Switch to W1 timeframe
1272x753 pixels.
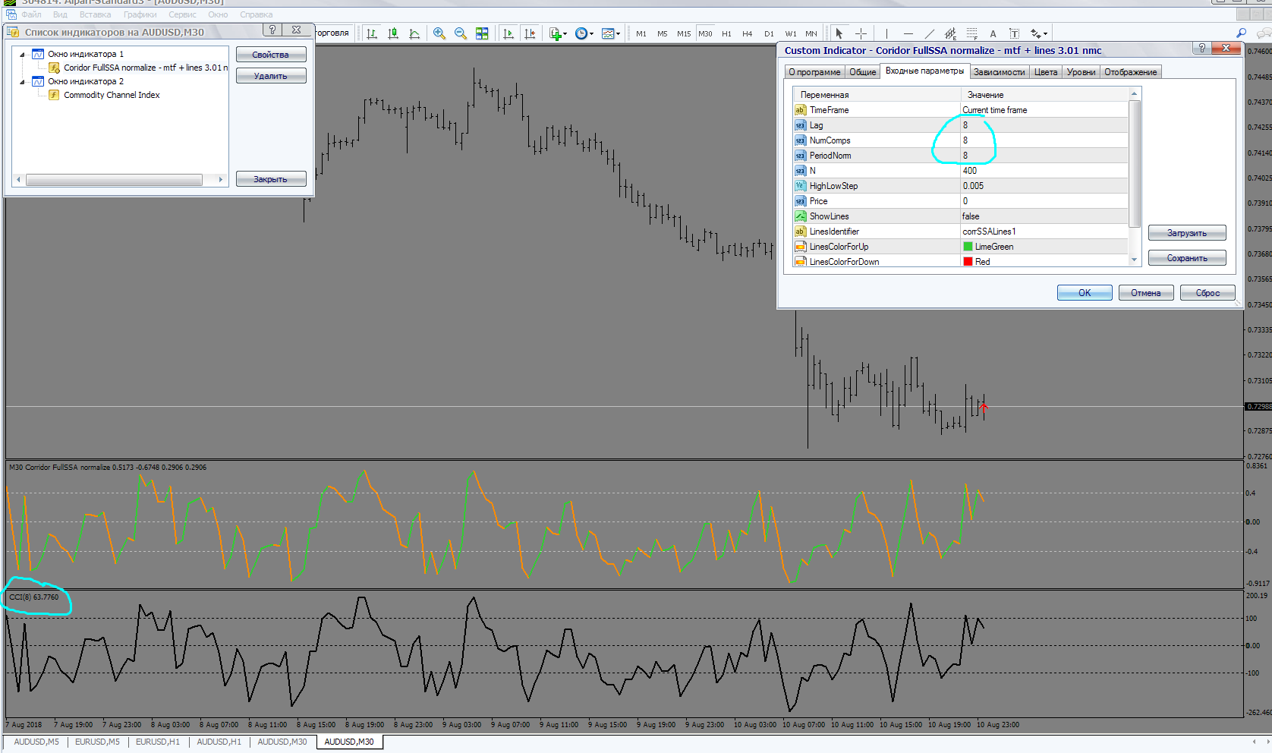791,33
